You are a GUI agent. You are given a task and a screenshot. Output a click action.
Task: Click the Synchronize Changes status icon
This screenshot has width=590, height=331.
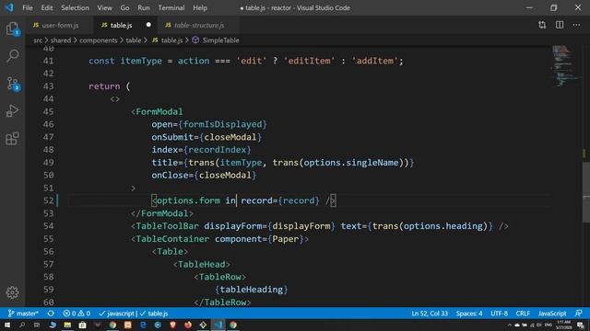tap(51, 314)
